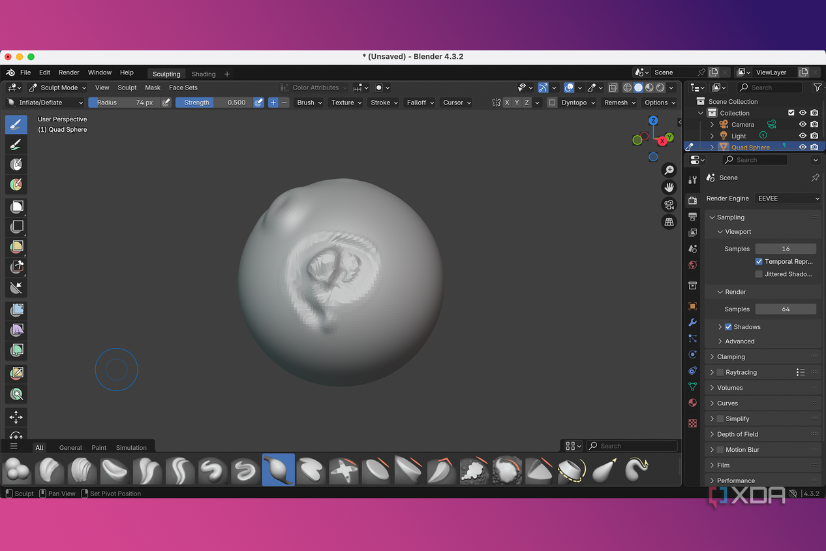Open the Mask menu in viewport header
Screen dimensions: 826x551
tap(153, 87)
